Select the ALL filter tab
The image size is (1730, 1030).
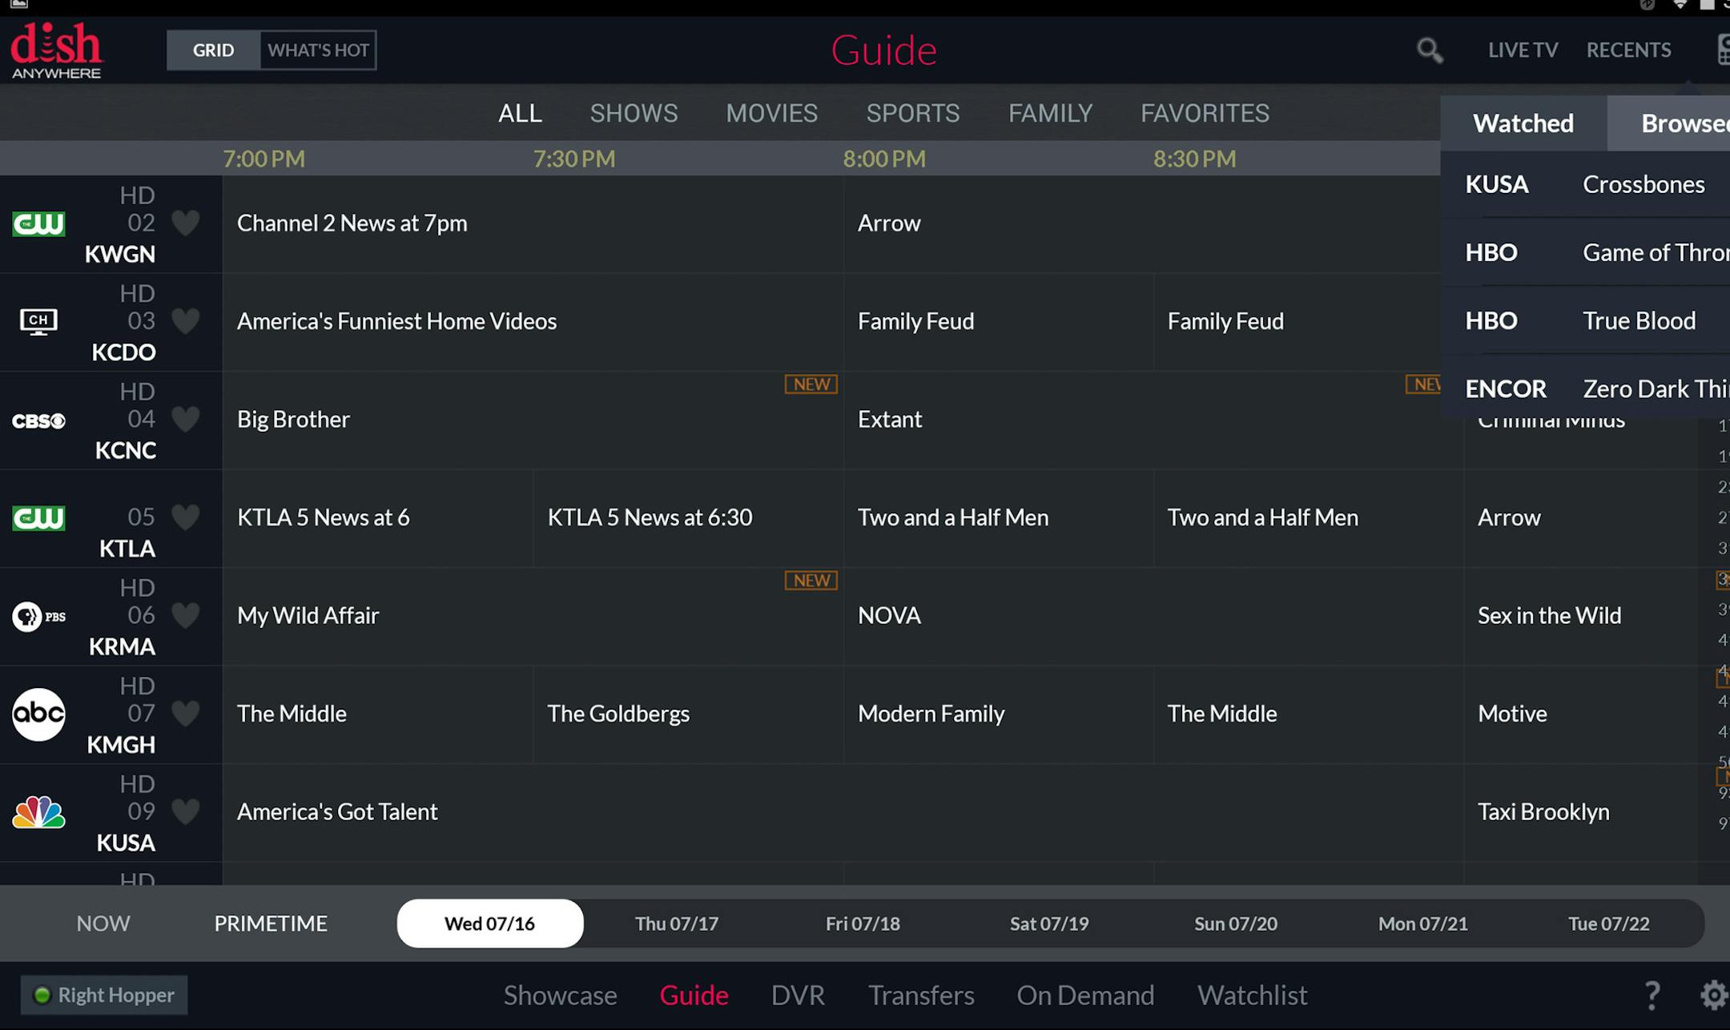(520, 113)
